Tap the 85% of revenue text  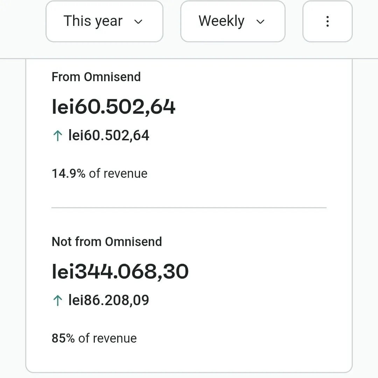tap(94, 338)
